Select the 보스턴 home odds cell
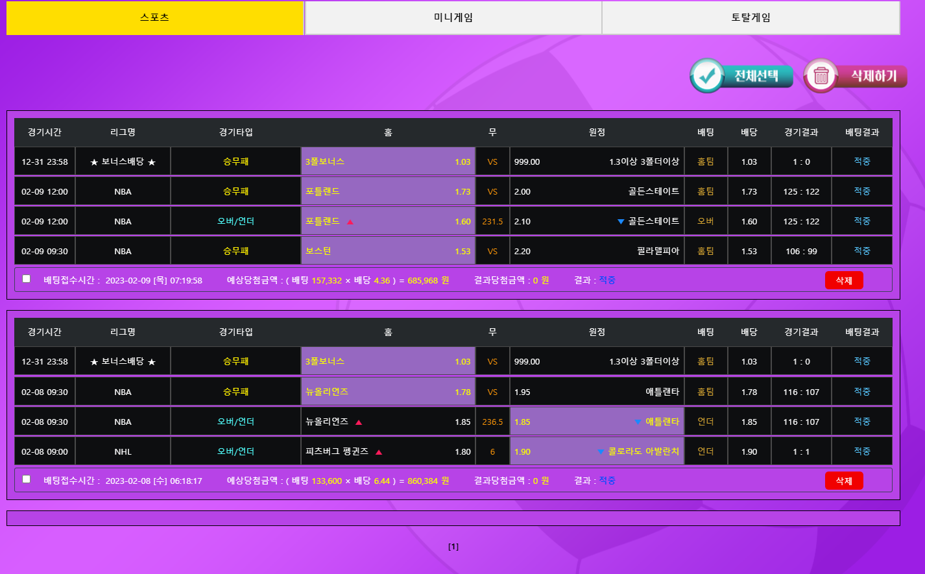This screenshot has width=925, height=574. 388,251
